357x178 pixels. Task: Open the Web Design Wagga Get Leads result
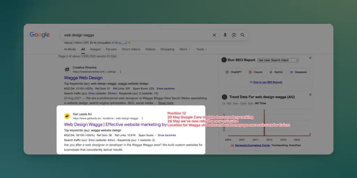pos(115,124)
